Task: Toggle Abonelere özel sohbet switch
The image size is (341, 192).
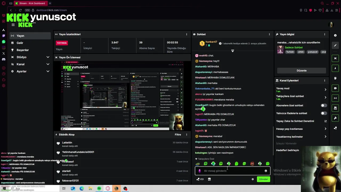Action: pos(324,106)
